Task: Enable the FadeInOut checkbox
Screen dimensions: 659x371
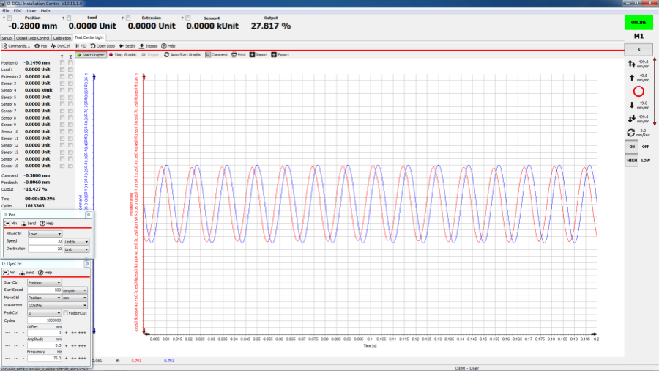Action: (66, 313)
